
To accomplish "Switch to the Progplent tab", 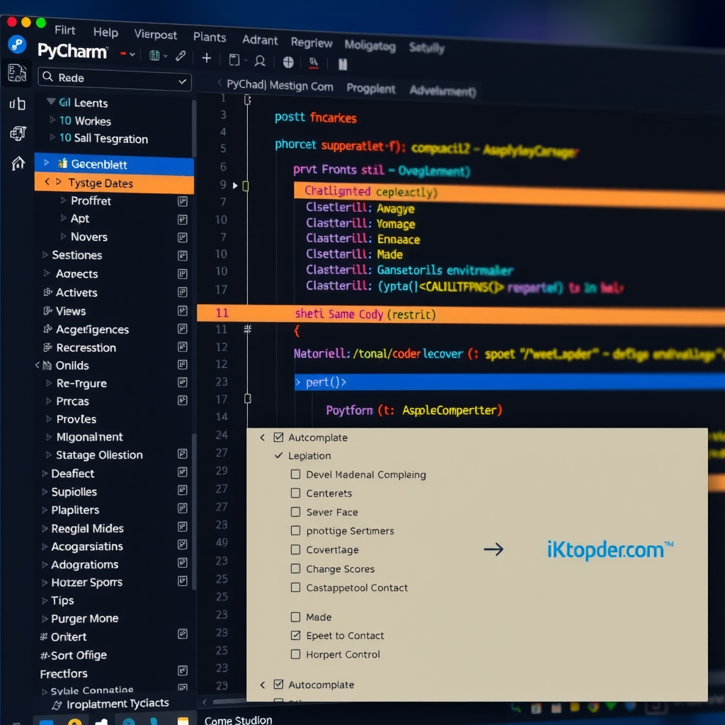I will (371, 89).
